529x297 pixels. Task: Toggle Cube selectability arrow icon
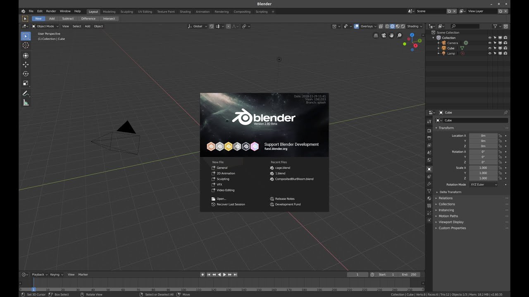pyautogui.click(x=495, y=48)
